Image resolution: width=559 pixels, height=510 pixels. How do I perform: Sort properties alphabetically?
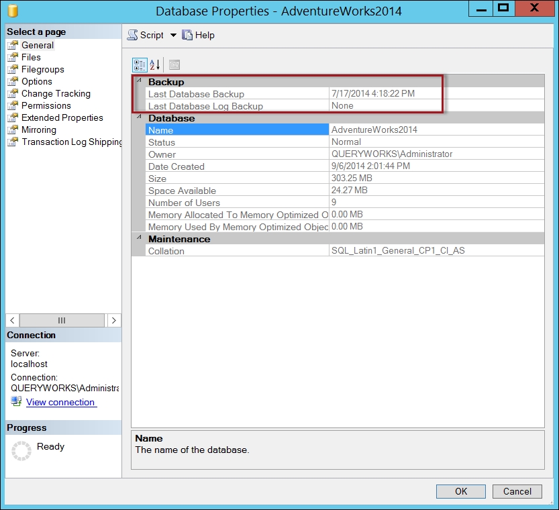154,65
